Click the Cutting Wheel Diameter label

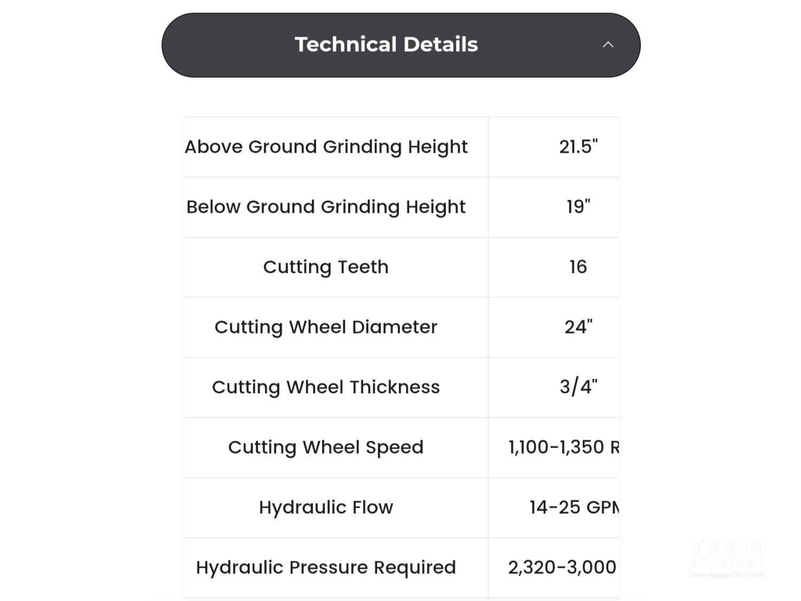click(326, 327)
